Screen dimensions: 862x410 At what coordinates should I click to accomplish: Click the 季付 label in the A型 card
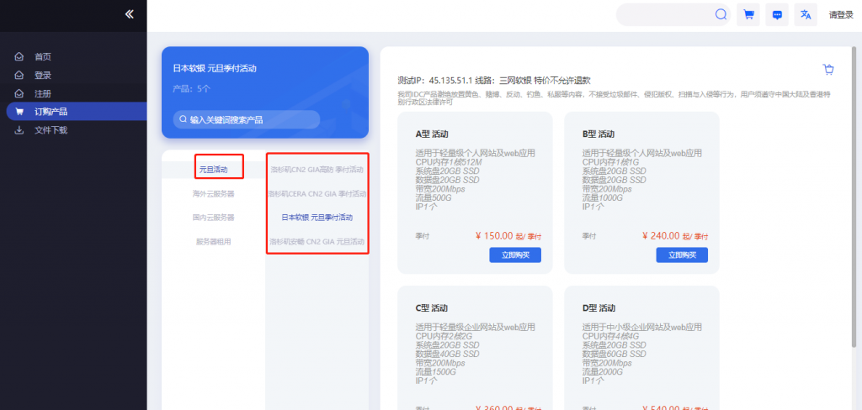pyautogui.click(x=423, y=236)
